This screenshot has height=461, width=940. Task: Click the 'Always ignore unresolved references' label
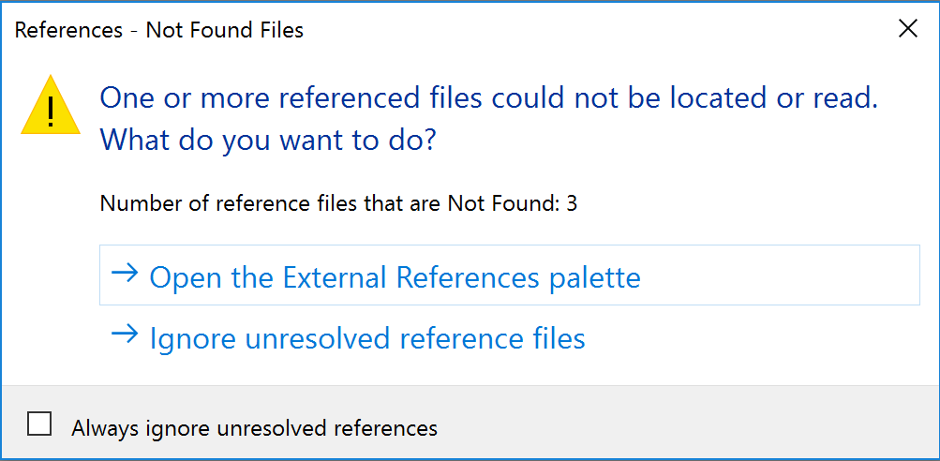(x=254, y=428)
